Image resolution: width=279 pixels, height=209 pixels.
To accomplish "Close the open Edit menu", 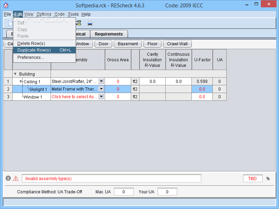I will tap(18, 14).
